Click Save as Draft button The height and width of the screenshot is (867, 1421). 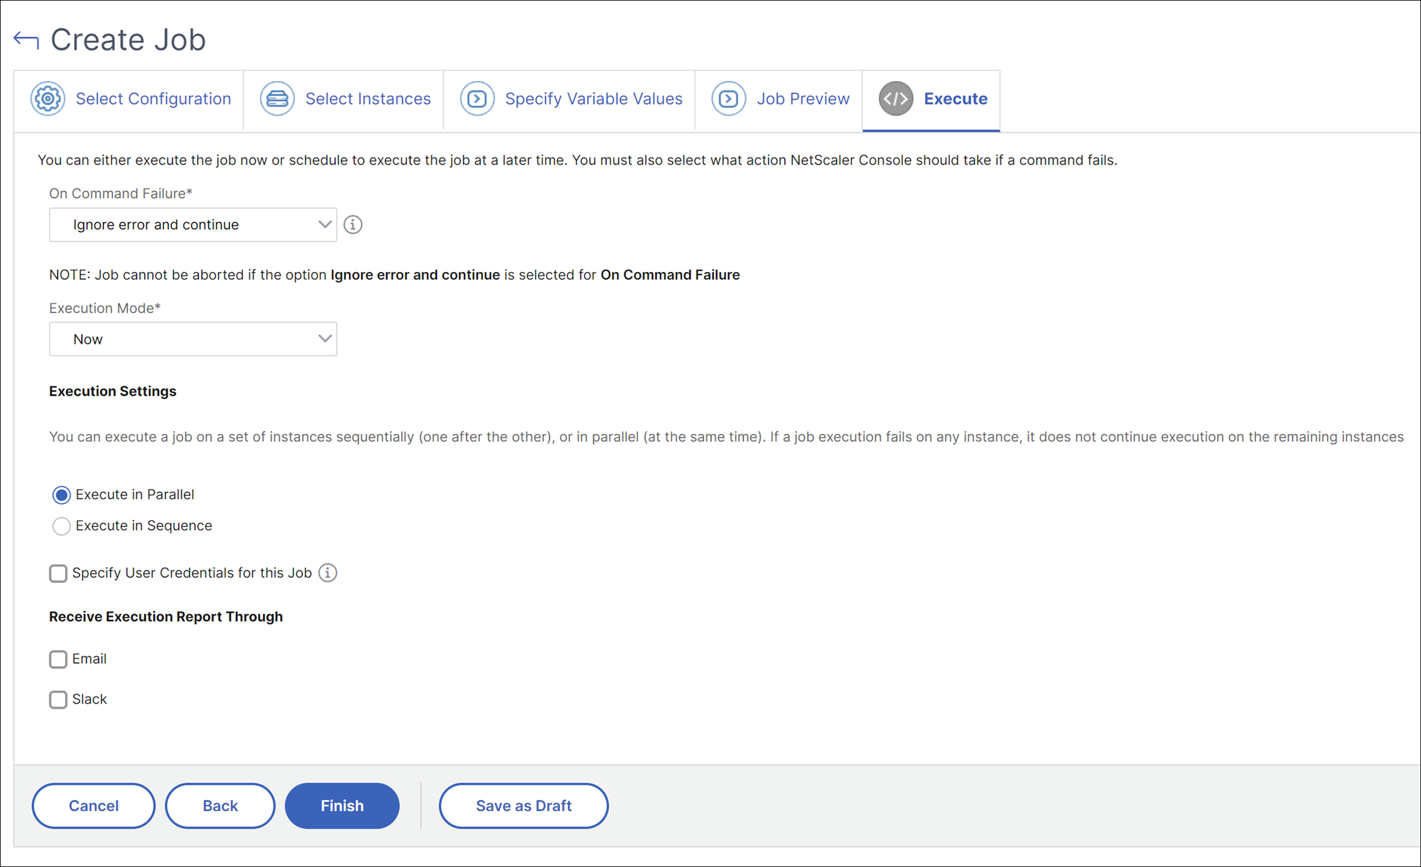click(x=524, y=806)
